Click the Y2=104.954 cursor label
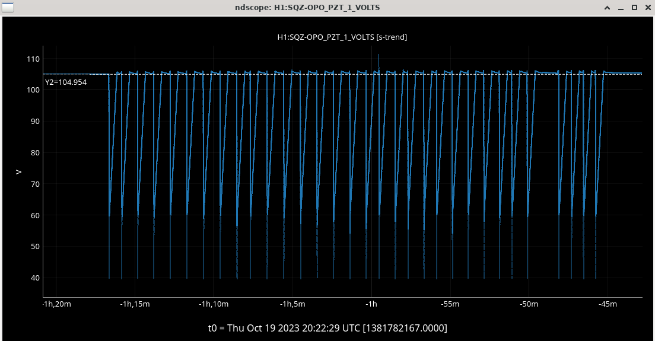 pyautogui.click(x=66, y=82)
